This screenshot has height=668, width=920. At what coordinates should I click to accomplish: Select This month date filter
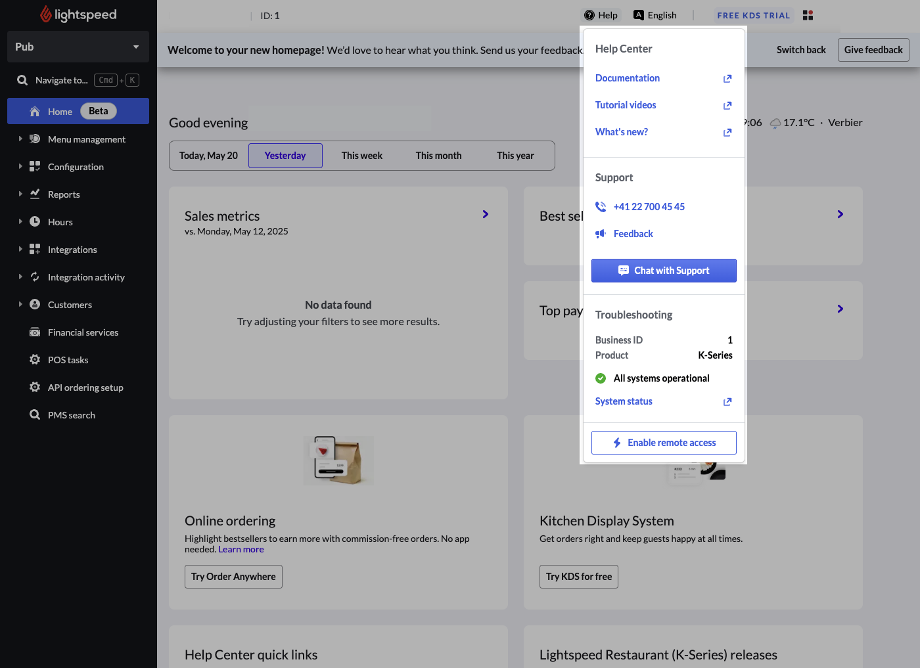438,156
